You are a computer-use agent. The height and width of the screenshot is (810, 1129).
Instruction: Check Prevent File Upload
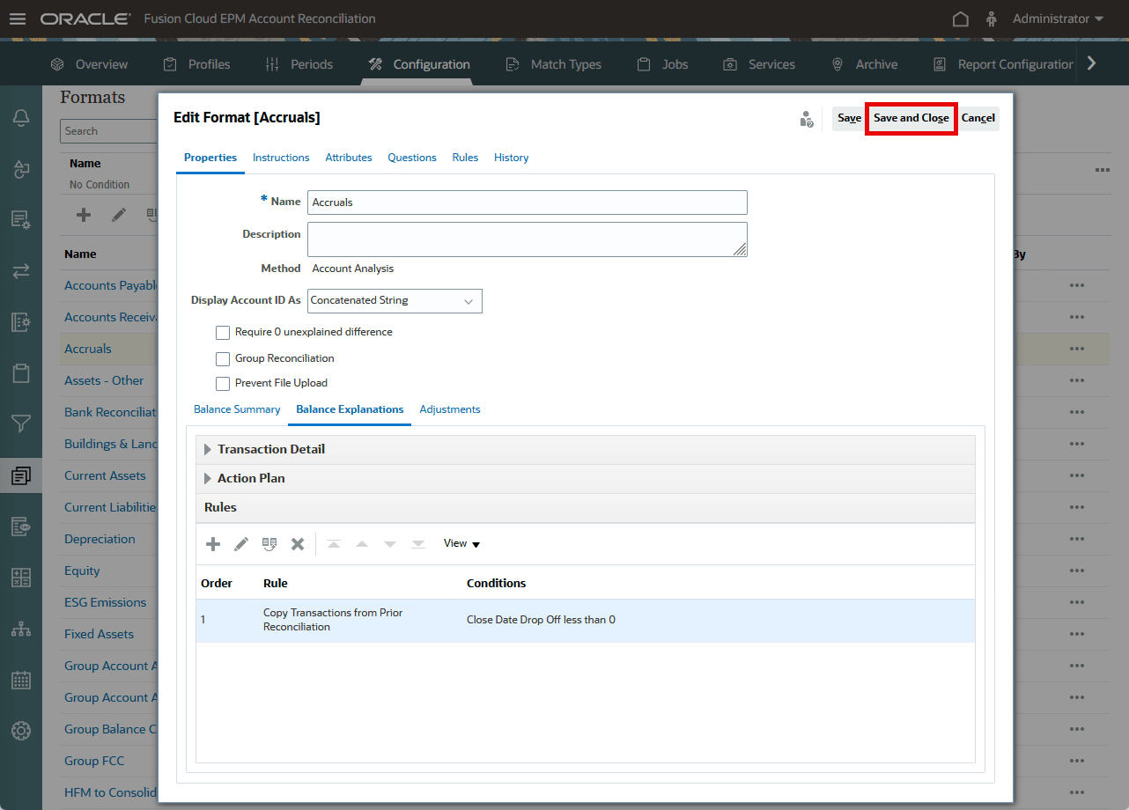click(223, 384)
